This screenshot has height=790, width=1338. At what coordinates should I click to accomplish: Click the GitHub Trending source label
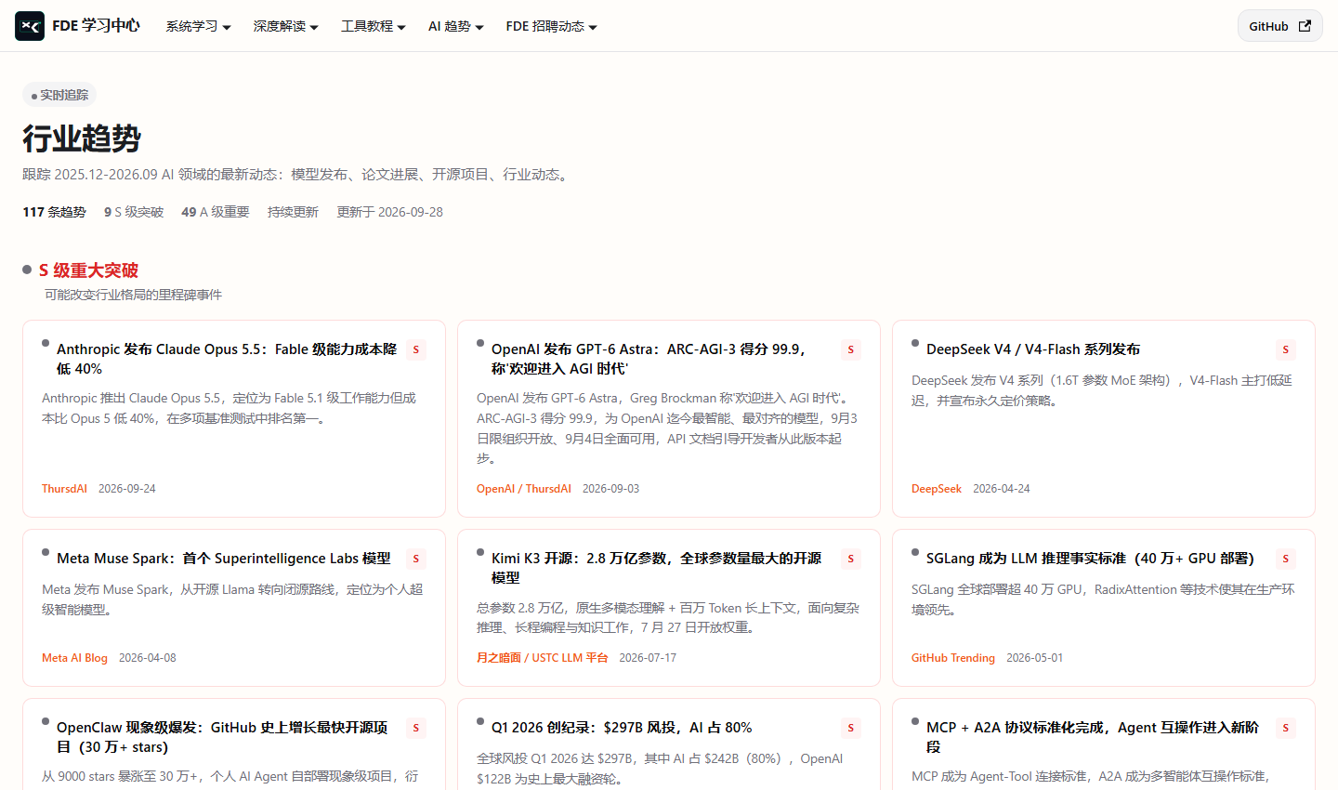click(953, 658)
